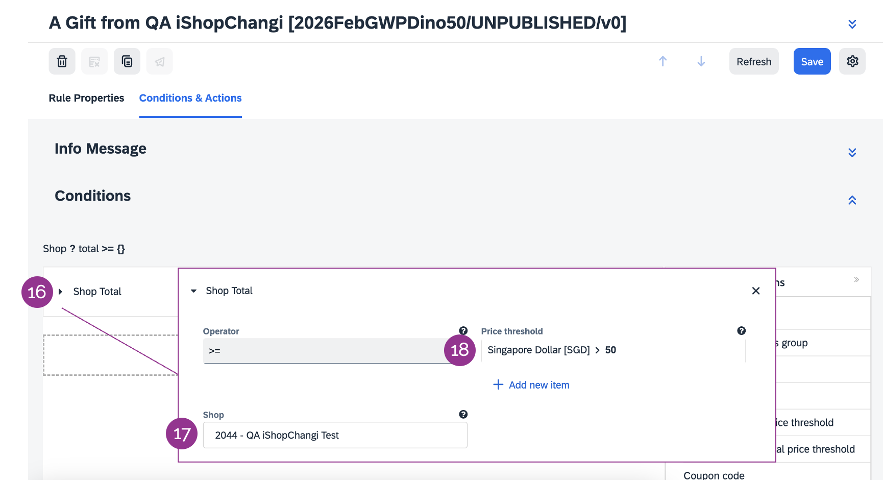Expand the Info Message section

[852, 153]
